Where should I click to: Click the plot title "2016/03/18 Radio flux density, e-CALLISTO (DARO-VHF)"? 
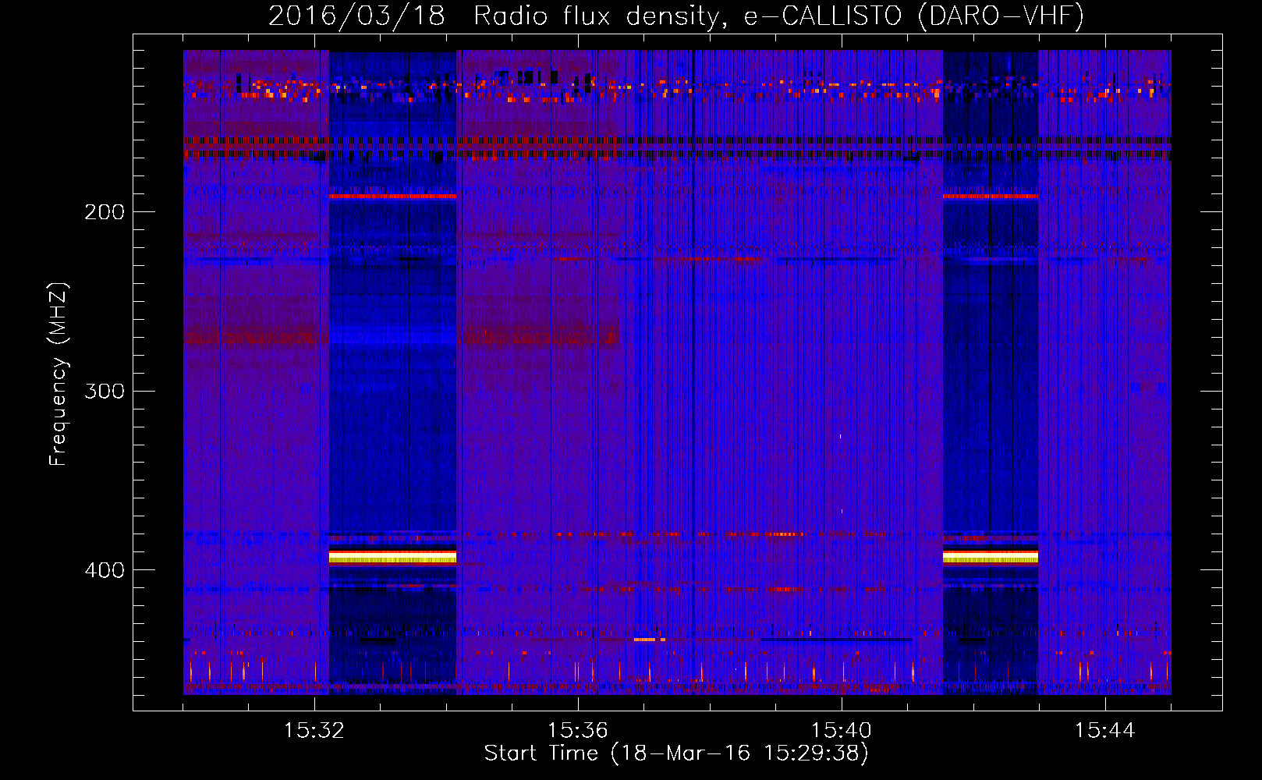tap(676, 16)
